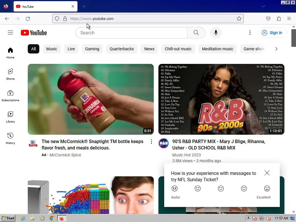
Task: Close the YouTube browser tab
Action: pos(73,6)
